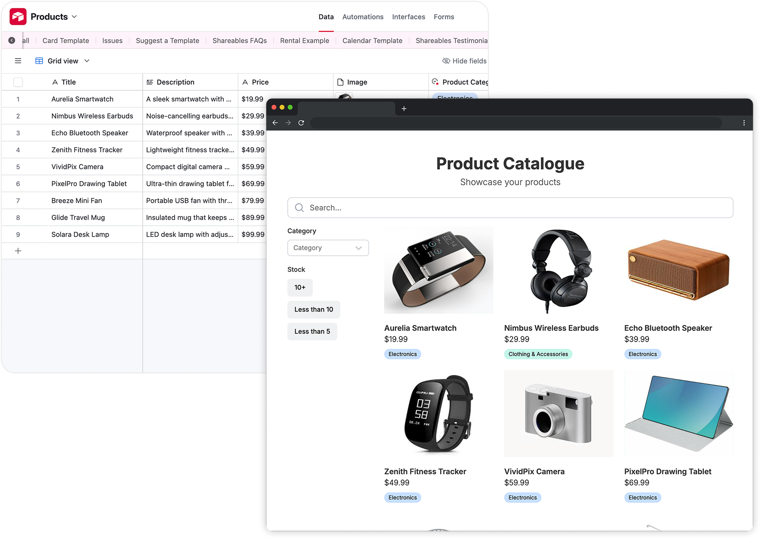Open the Products base name dropdown
Image resolution: width=762 pixels, height=540 pixels.
tap(54, 17)
